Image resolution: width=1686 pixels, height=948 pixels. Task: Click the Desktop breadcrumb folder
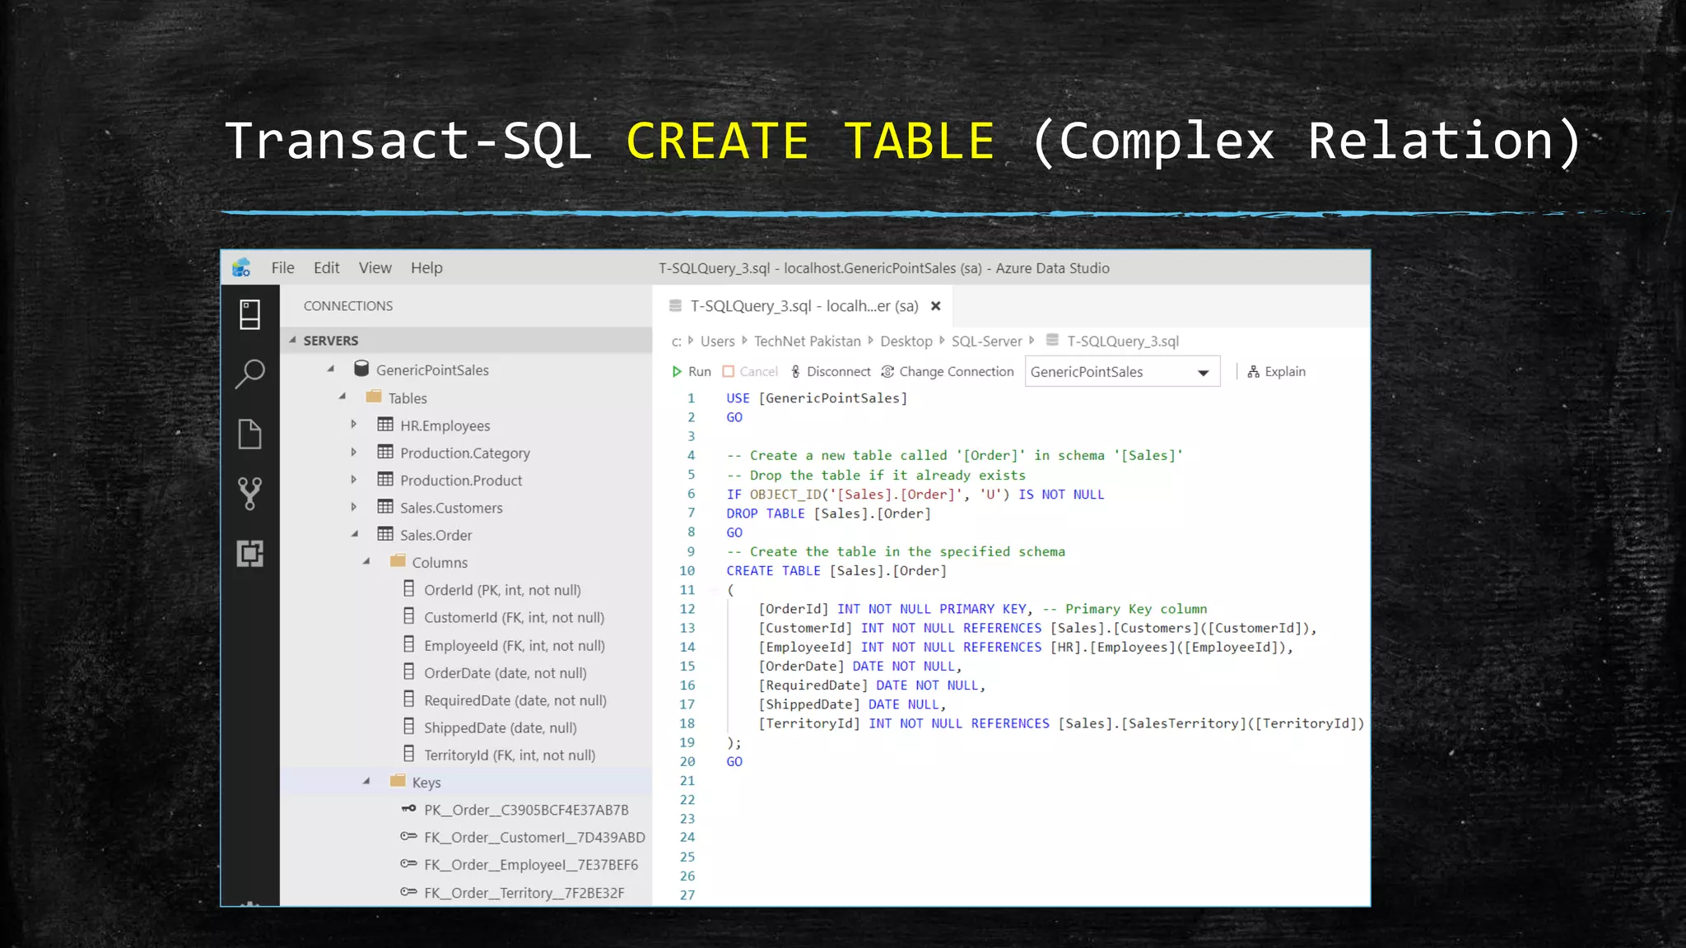(906, 341)
